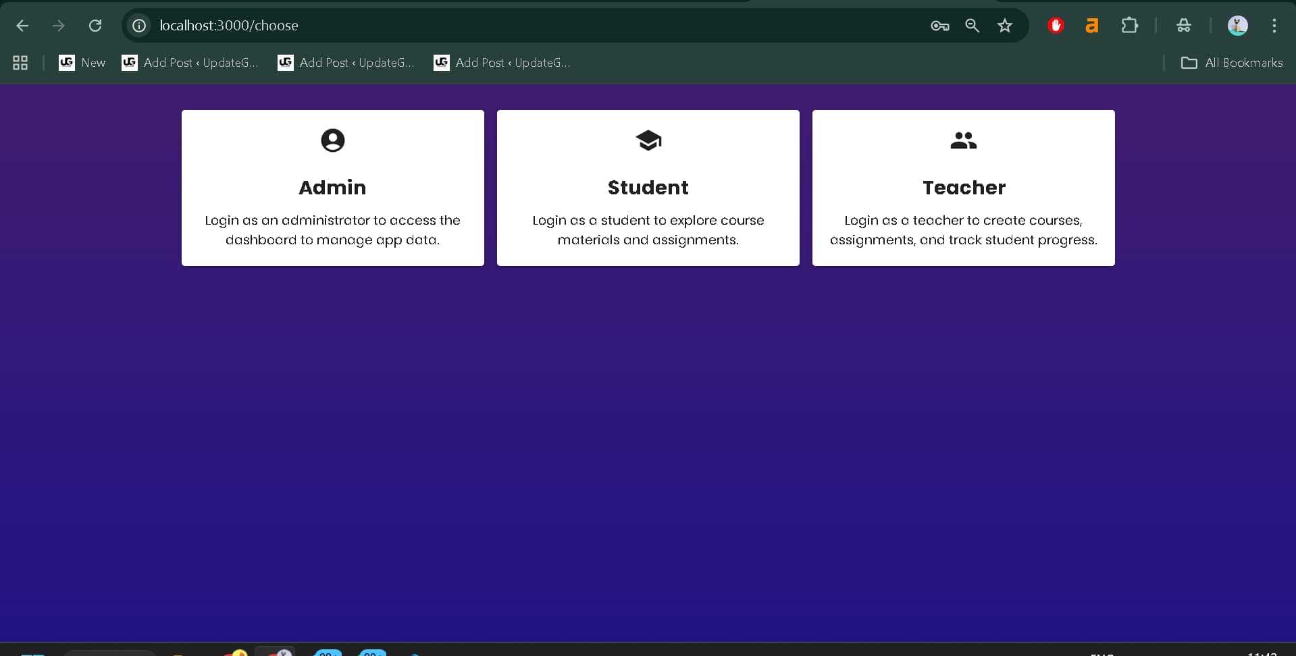
Task: Click the bookmarks apps grid icon
Action: 20,62
